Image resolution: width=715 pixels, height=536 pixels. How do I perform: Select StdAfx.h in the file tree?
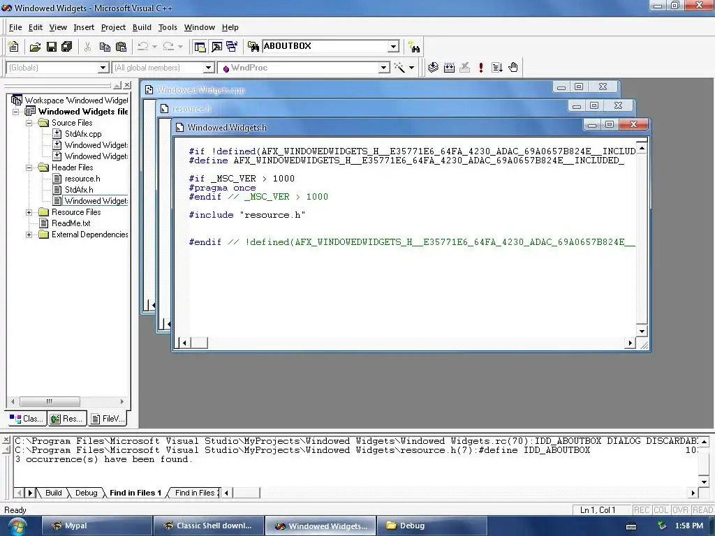[x=79, y=190]
